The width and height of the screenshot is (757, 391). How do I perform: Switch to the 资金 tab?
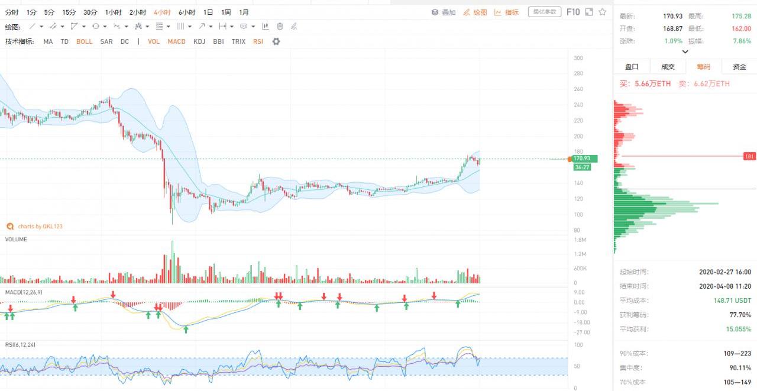[x=739, y=67]
